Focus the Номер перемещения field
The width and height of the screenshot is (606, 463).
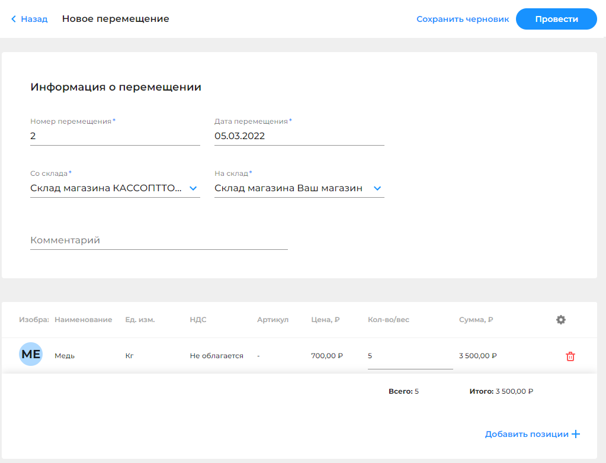coord(114,136)
